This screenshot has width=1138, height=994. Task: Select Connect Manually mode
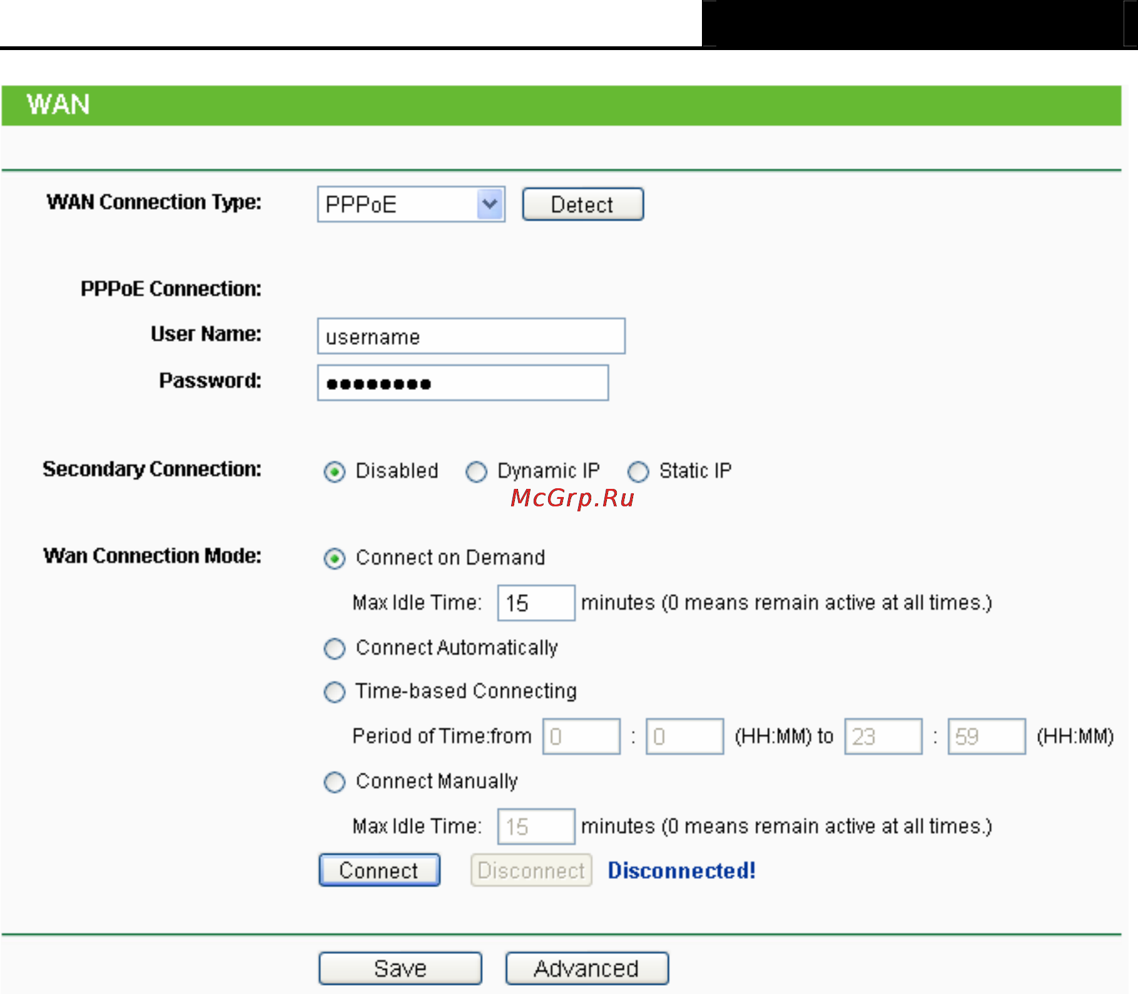335,782
